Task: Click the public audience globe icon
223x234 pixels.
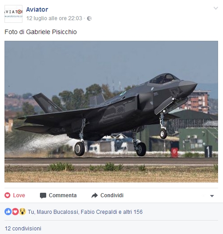Action: pos(89,18)
